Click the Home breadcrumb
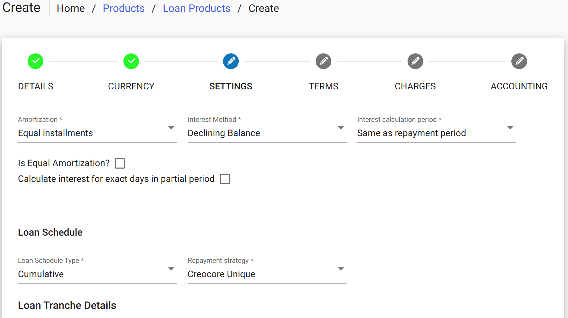The image size is (568, 318). point(71,8)
